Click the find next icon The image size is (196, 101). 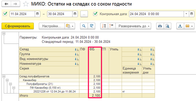coord(92,26)
